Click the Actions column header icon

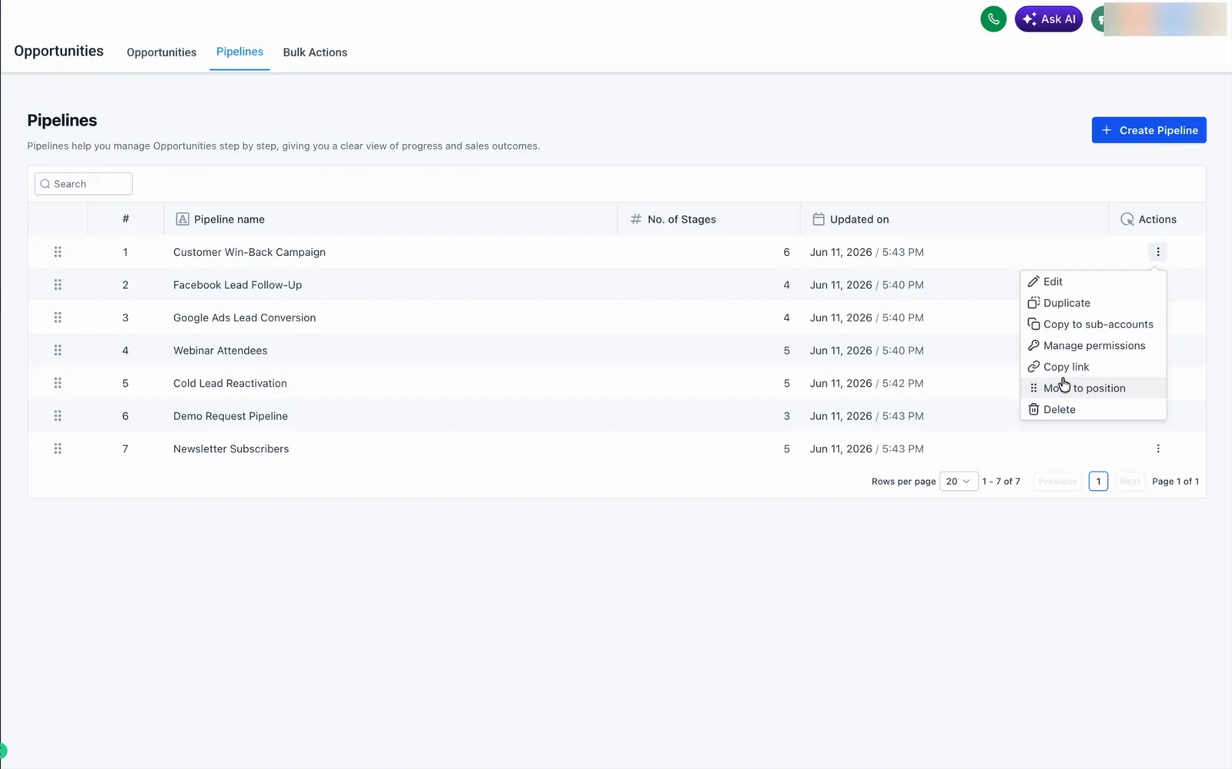point(1127,220)
